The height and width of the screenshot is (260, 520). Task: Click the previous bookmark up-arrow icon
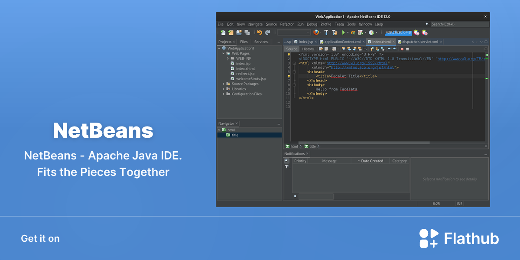pyautogui.click(x=371, y=49)
